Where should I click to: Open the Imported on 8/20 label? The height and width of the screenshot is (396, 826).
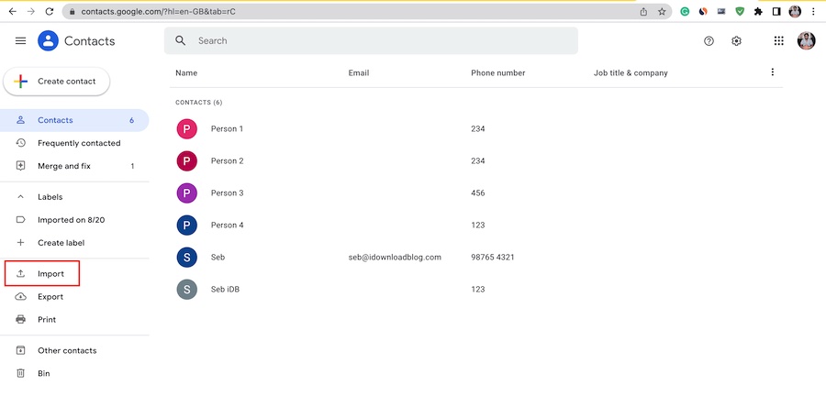pos(69,220)
